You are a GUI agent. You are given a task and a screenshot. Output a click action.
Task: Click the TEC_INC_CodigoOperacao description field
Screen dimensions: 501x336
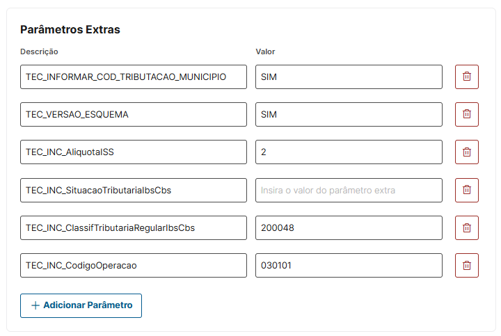(x=133, y=265)
